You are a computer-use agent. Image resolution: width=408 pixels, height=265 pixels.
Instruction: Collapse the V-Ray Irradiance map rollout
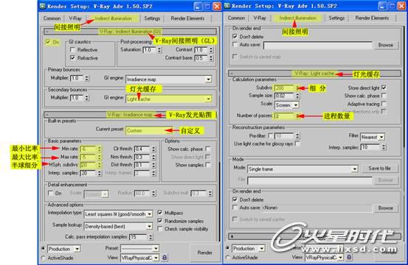point(47,114)
